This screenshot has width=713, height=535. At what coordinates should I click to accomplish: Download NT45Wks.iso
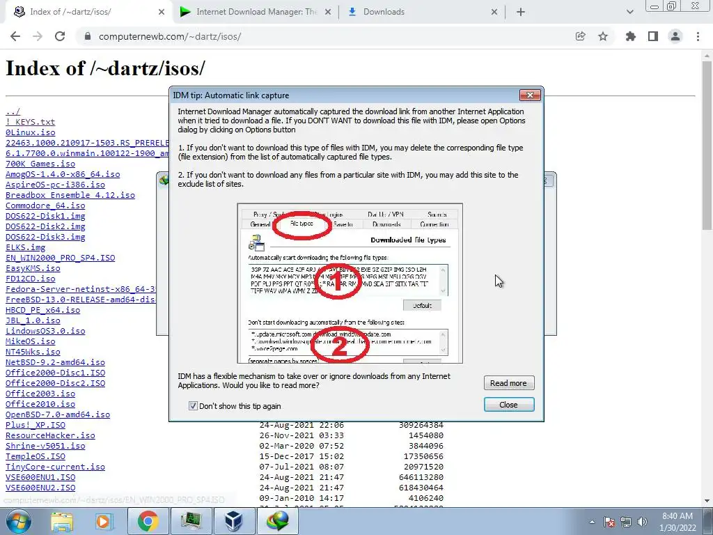click(33, 352)
